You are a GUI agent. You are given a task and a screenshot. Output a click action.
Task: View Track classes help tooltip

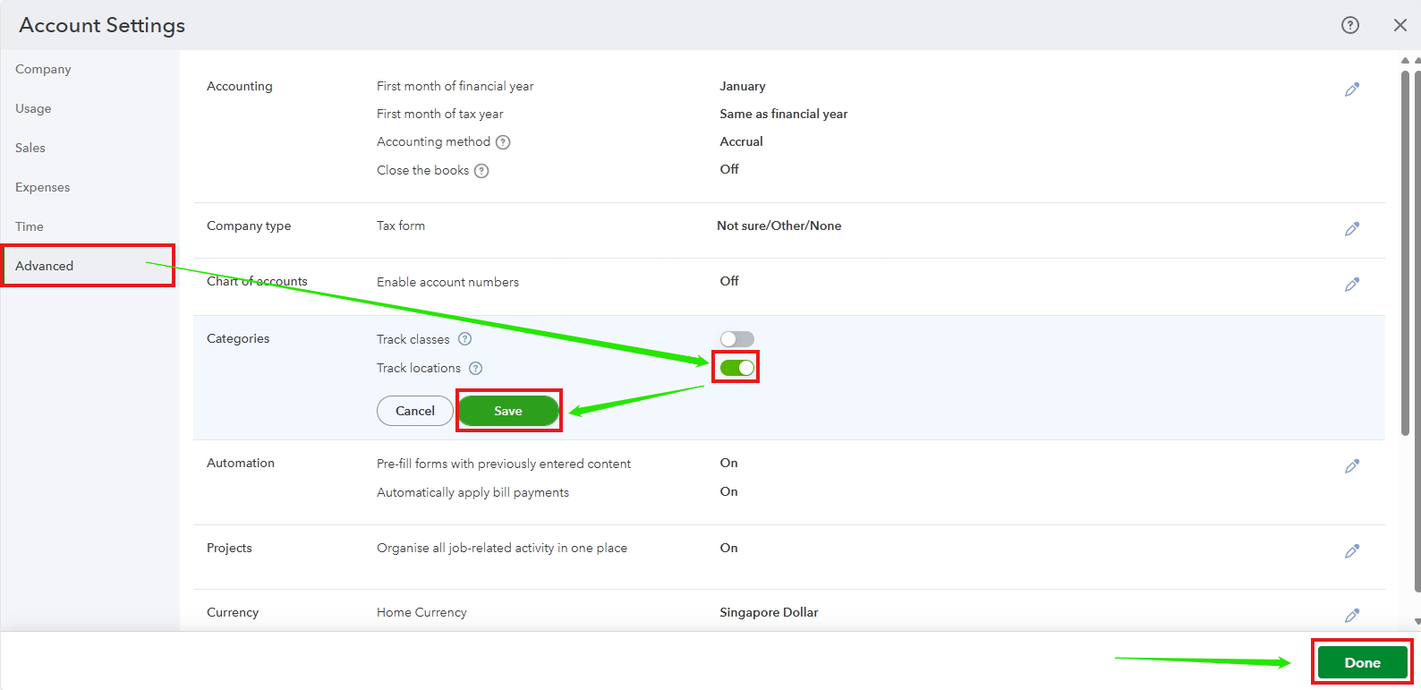tap(464, 339)
